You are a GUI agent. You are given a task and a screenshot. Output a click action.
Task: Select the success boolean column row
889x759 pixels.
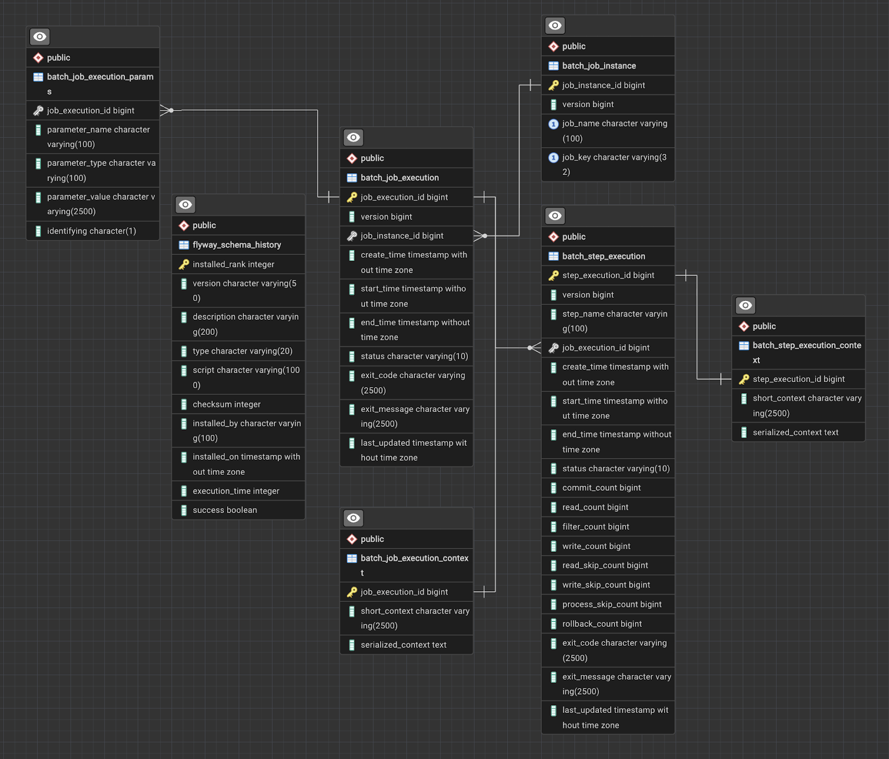tap(225, 510)
